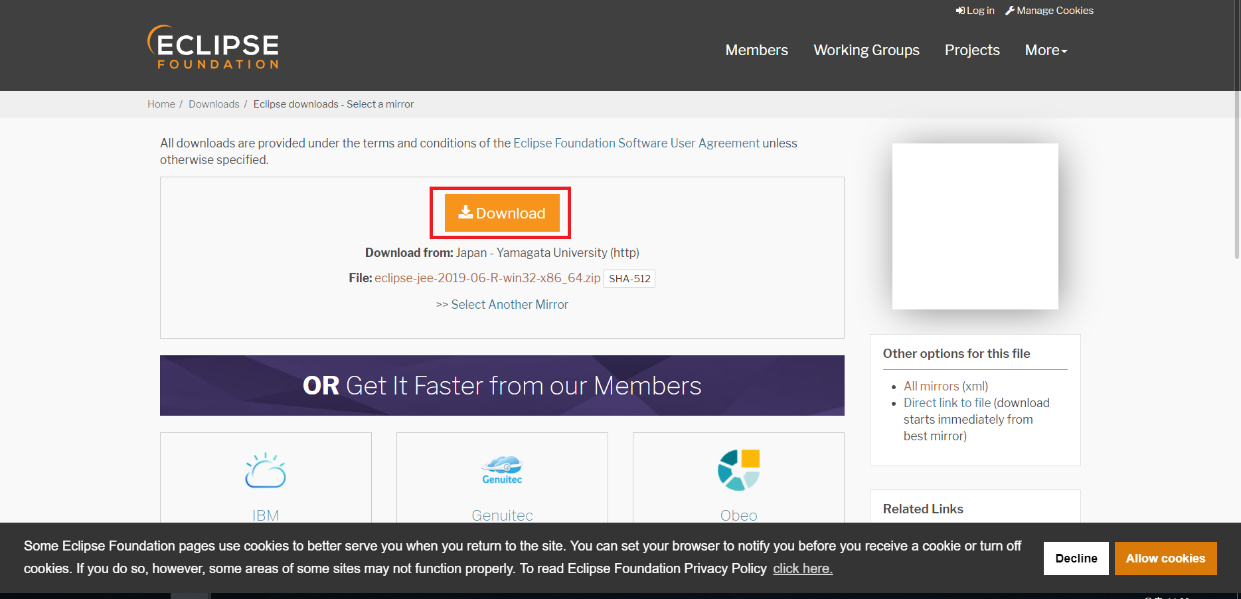Go to Home breadcrumb
Viewport: 1241px width, 599px height.
pyautogui.click(x=161, y=104)
